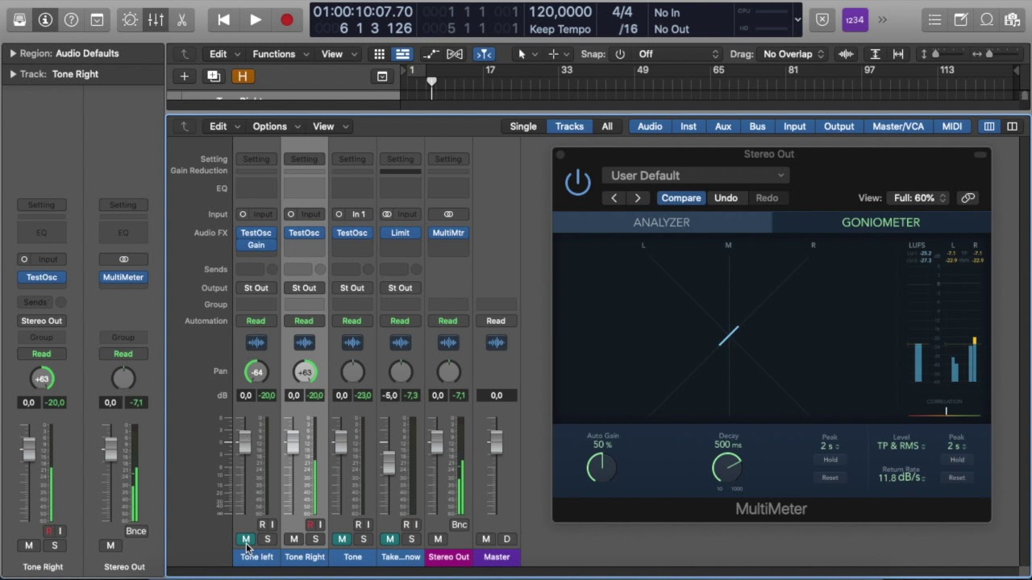
Task: Switch to narrow channel strips icon
Action: point(989,126)
